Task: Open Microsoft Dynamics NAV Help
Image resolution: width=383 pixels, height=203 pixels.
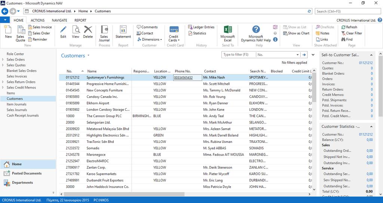Action: point(256,34)
